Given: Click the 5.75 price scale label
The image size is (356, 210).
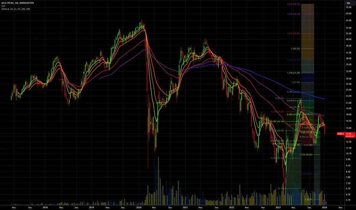Looking at the screenshot, I should pos(348,200).
